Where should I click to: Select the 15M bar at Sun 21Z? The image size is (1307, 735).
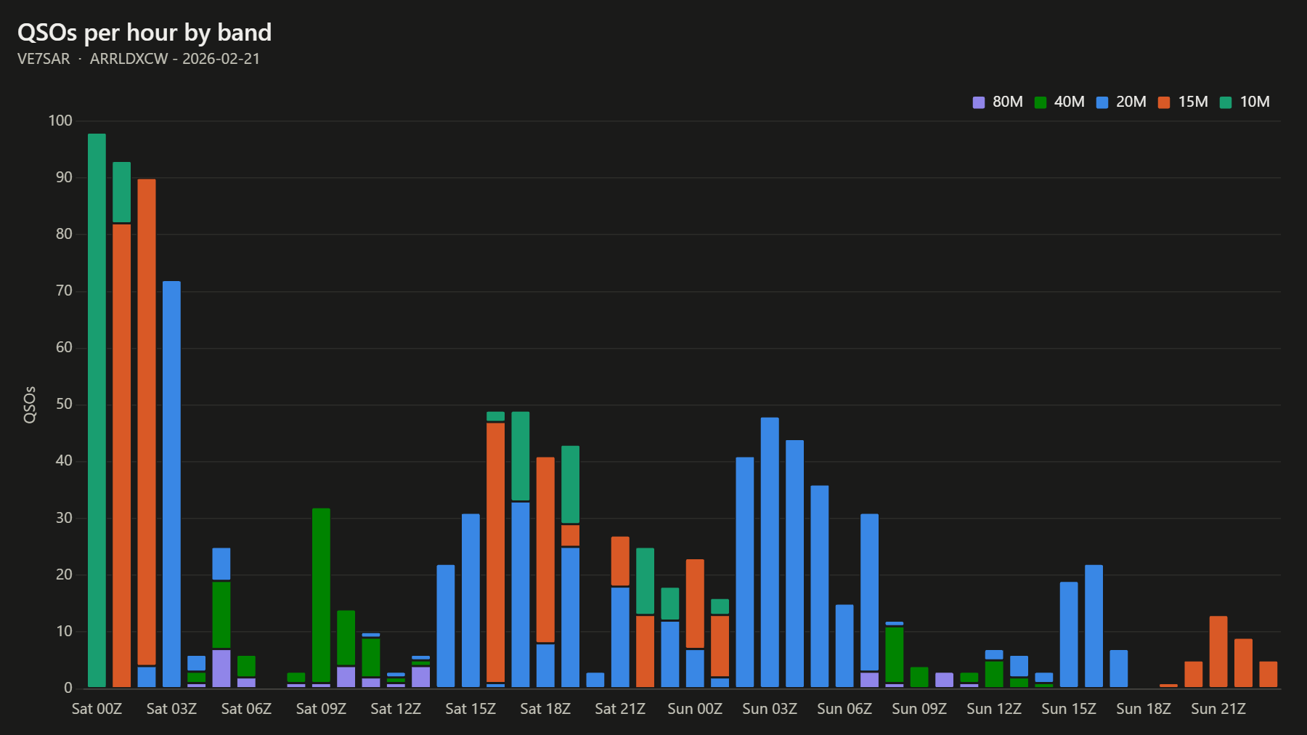pos(1218,651)
